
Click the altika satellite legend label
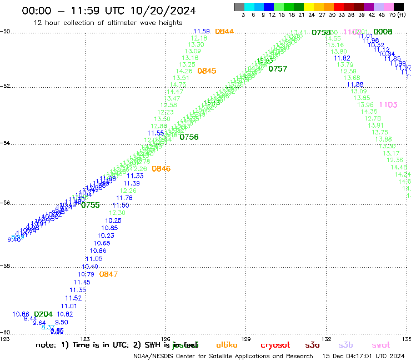coord(227,345)
